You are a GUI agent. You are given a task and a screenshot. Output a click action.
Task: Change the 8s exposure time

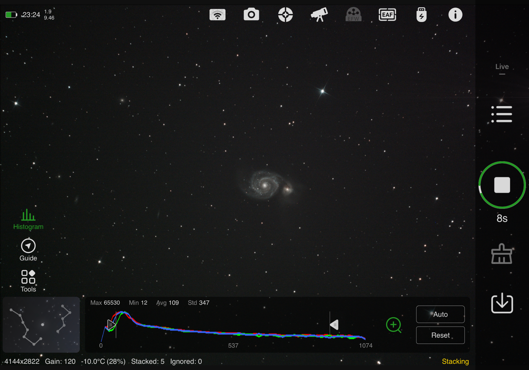tap(502, 218)
